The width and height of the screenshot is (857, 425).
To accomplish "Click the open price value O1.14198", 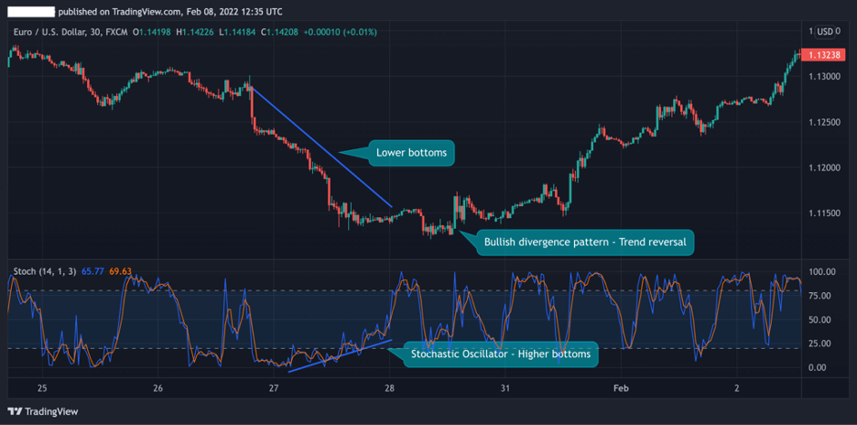I will [154, 32].
